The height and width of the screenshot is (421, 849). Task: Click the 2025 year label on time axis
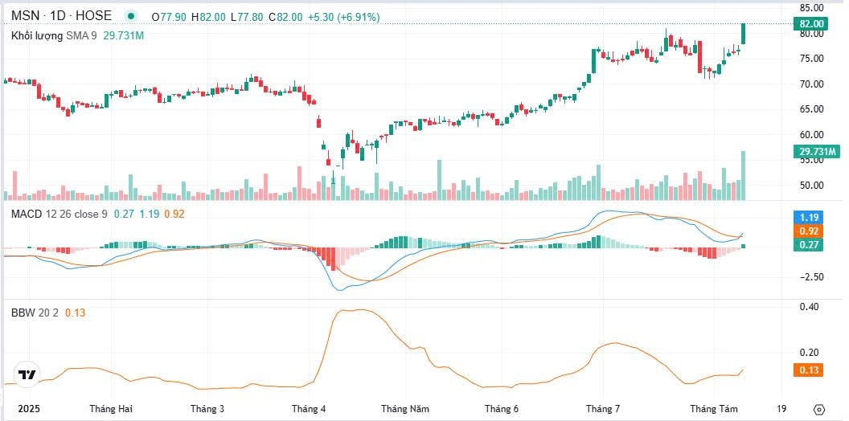coord(29,409)
